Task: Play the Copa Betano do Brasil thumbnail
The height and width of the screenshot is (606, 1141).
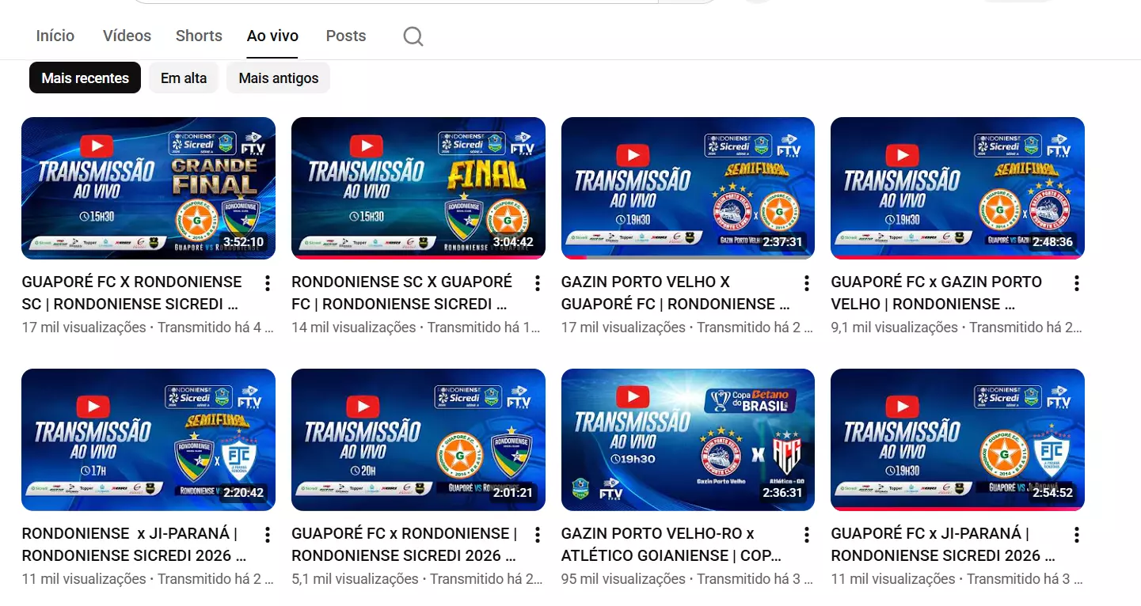Action: tap(687, 440)
